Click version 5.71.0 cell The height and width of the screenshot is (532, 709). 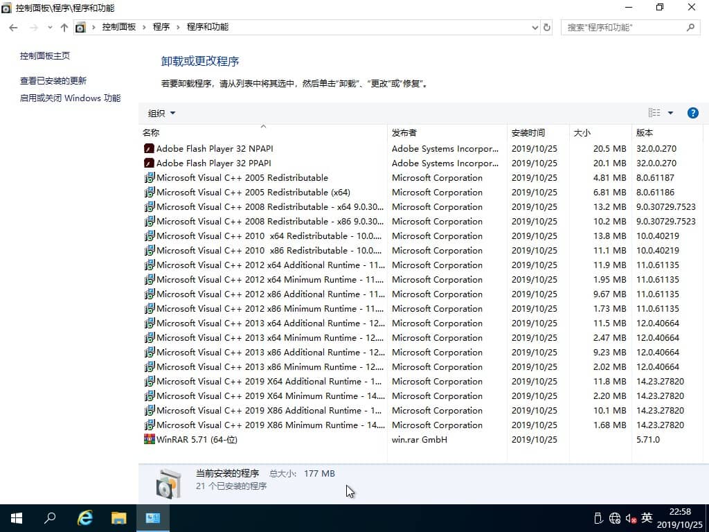648,439
